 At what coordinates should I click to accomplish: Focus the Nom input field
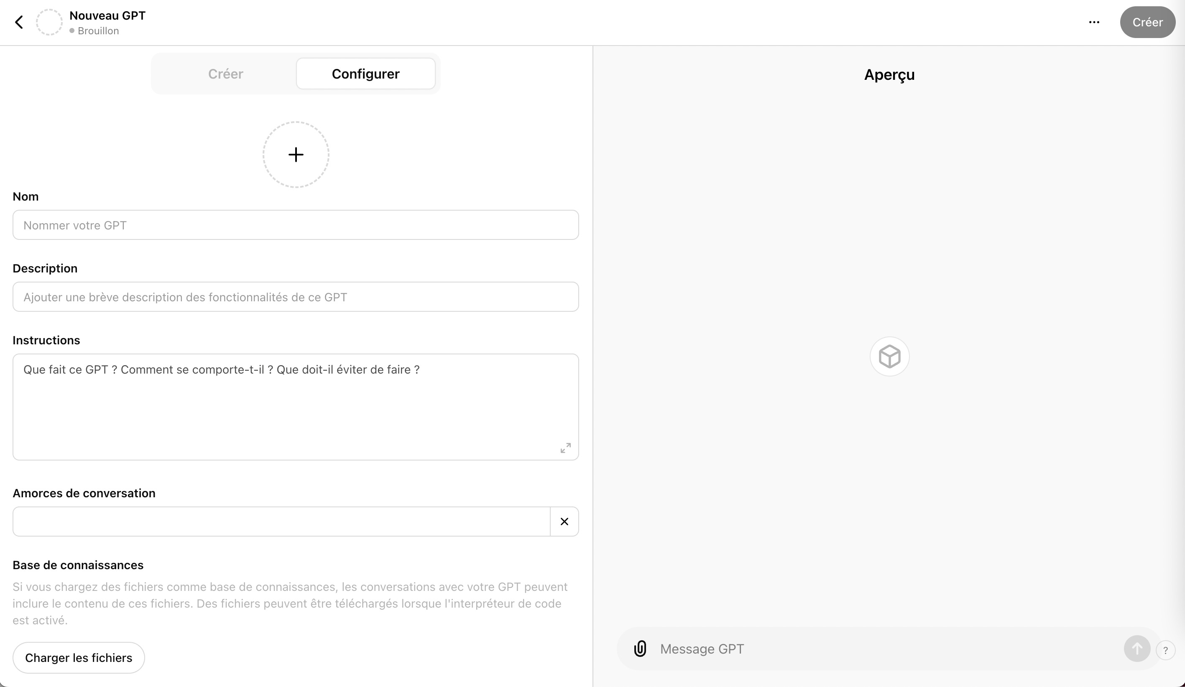(295, 225)
